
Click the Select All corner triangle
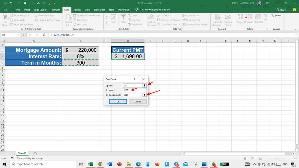[3, 41]
